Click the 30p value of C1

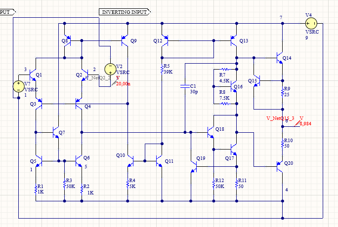(194, 92)
